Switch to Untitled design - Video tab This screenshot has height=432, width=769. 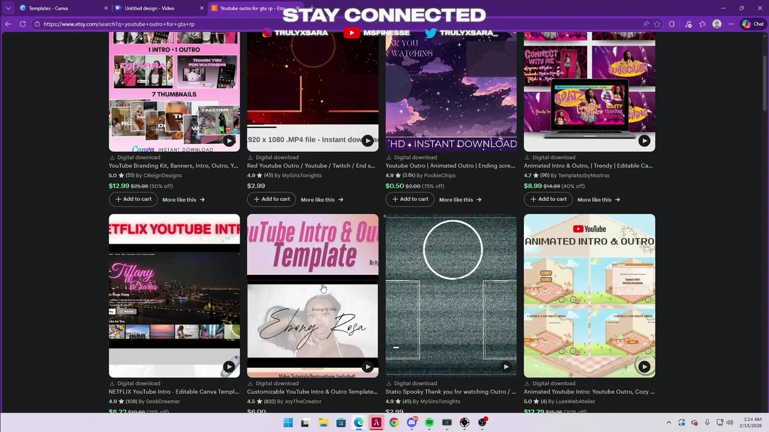159,8
